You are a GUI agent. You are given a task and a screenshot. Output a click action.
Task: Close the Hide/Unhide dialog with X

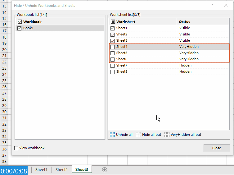[226, 6]
